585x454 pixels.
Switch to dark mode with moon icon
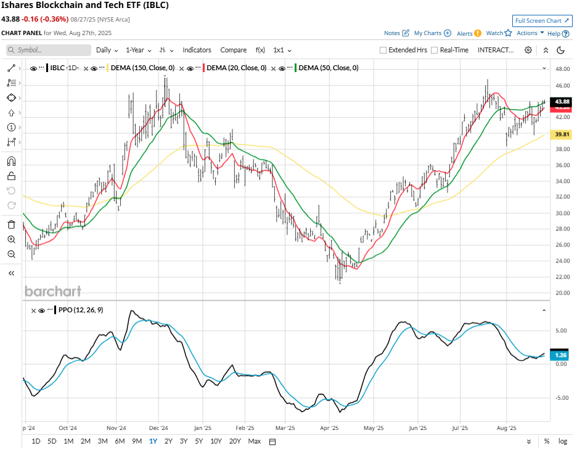(x=560, y=50)
